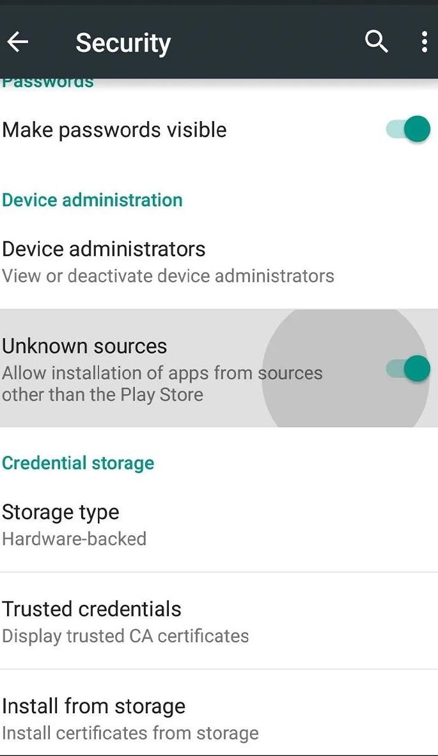
Task: Open the three-dot overflow menu
Action: pyautogui.click(x=424, y=42)
